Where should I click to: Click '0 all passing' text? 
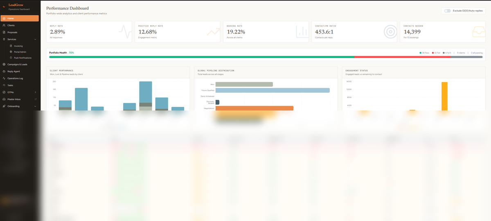point(477,53)
